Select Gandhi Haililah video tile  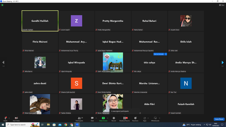coord(40,21)
